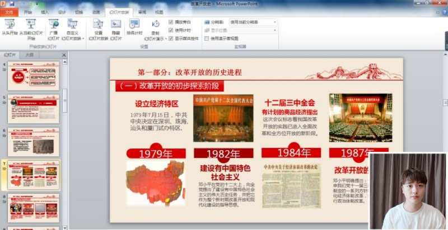Screen dimensions: 448x230
Task: Click main editing area scrollbar up arrow
Action: pos(445,54)
